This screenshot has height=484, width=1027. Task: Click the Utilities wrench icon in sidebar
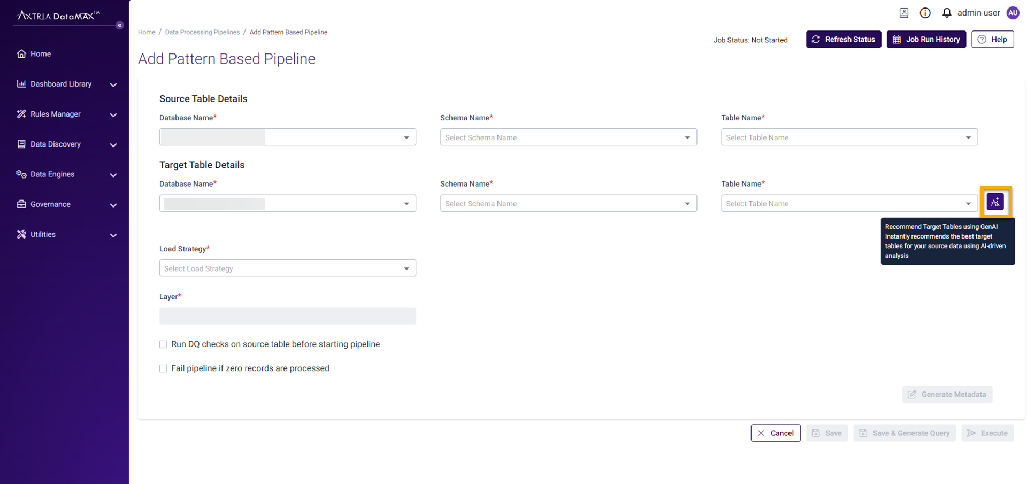click(21, 234)
